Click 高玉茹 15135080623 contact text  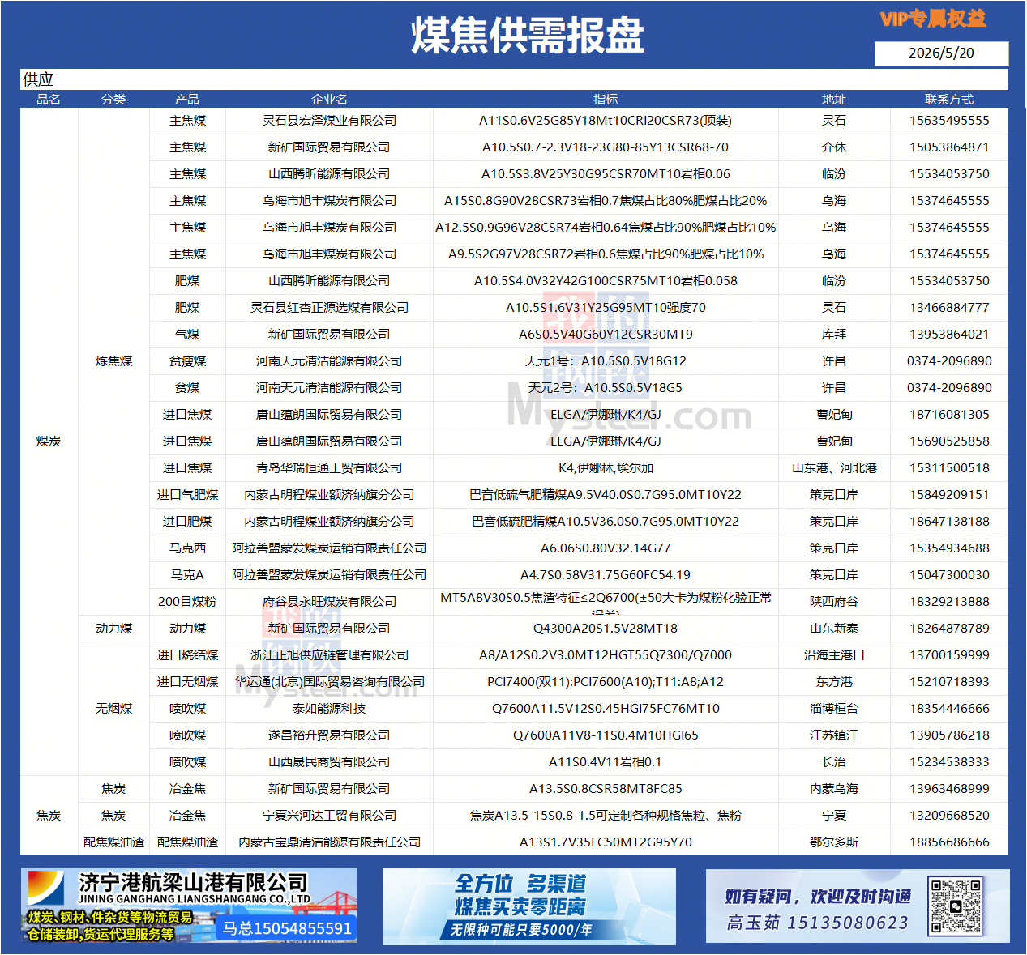point(818,923)
